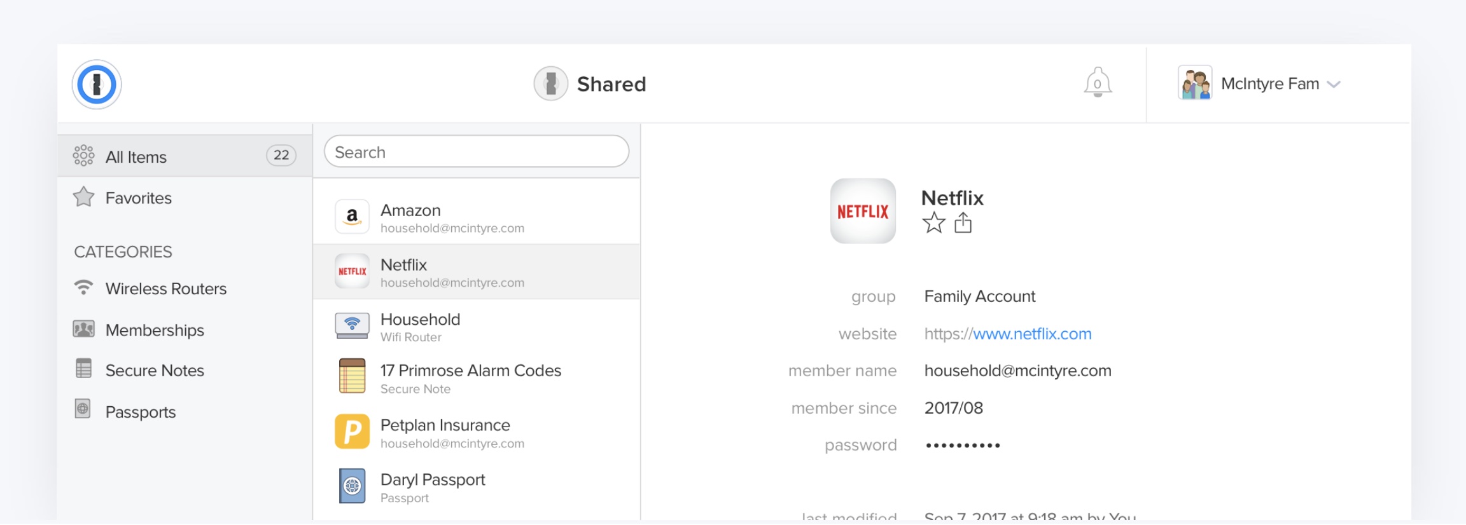Viewport: 1466px width, 525px height.
Task: Click the Petplan Insurance P icon
Action: coord(352,432)
